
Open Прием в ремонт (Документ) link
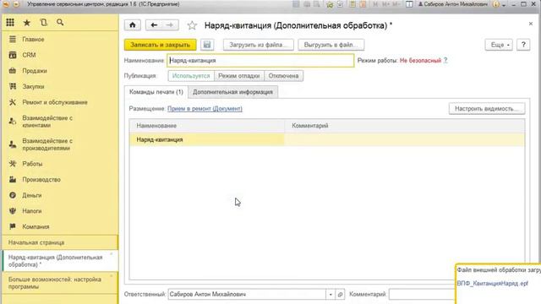pos(205,109)
